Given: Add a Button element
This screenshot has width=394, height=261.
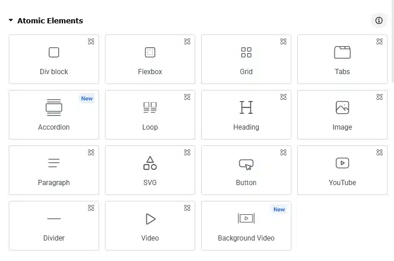Looking at the screenshot, I should (x=246, y=170).
